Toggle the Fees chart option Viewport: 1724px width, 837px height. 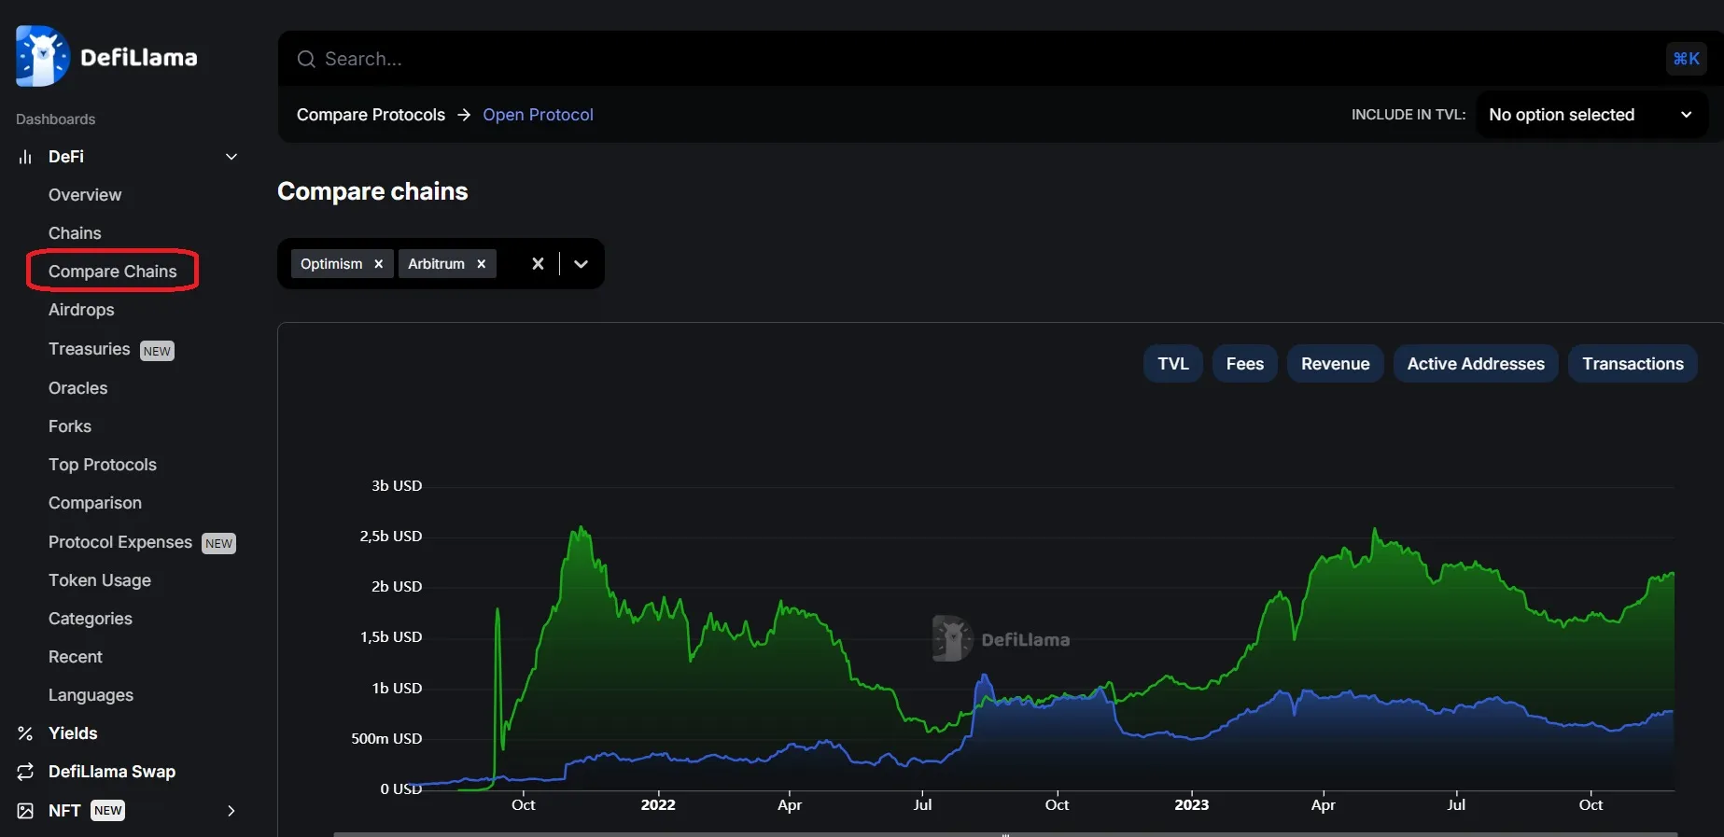[x=1245, y=364]
